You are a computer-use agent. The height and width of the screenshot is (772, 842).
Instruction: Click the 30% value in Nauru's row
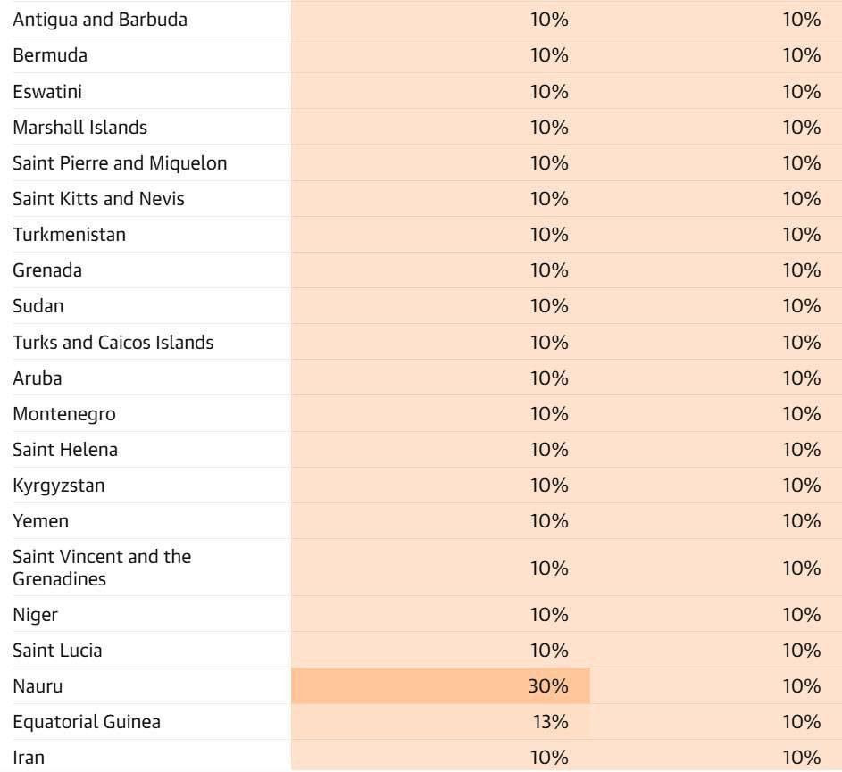click(x=549, y=686)
